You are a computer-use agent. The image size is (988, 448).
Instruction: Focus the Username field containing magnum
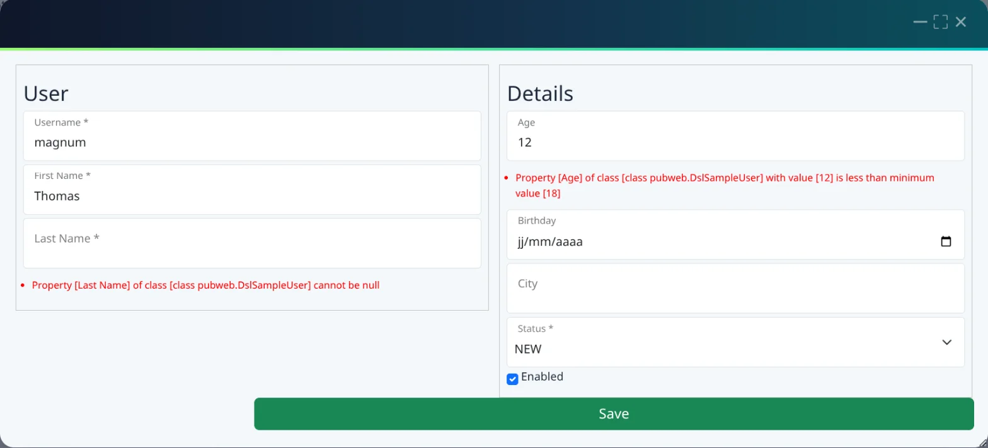pyautogui.click(x=252, y=135)
